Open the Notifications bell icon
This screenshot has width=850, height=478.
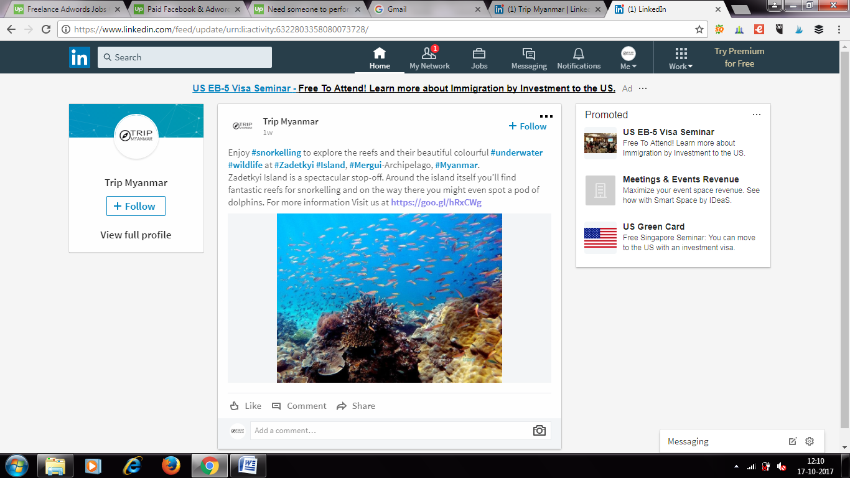click(x=579, y=58)
